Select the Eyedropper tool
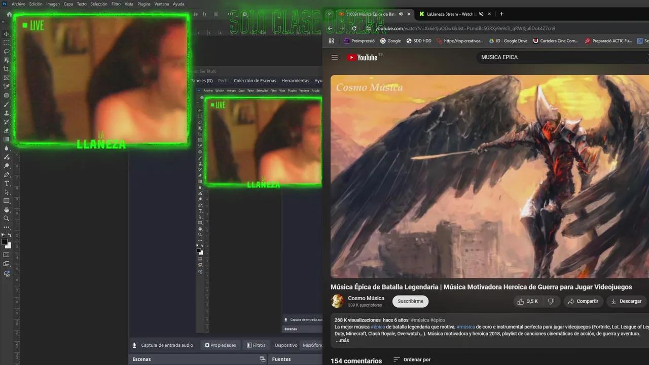The height and width of the screenshot is (365, 649). point(7,86)
